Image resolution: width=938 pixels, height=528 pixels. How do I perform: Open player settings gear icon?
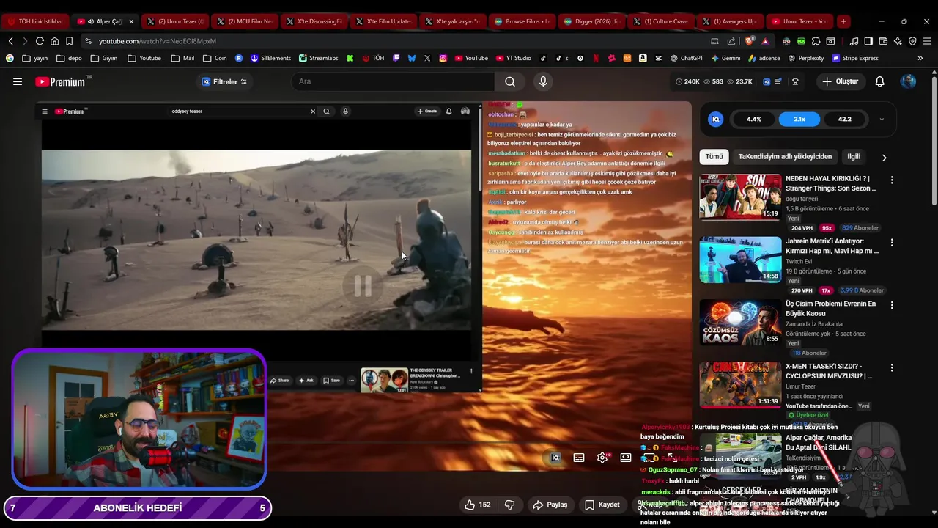point(602,458)
